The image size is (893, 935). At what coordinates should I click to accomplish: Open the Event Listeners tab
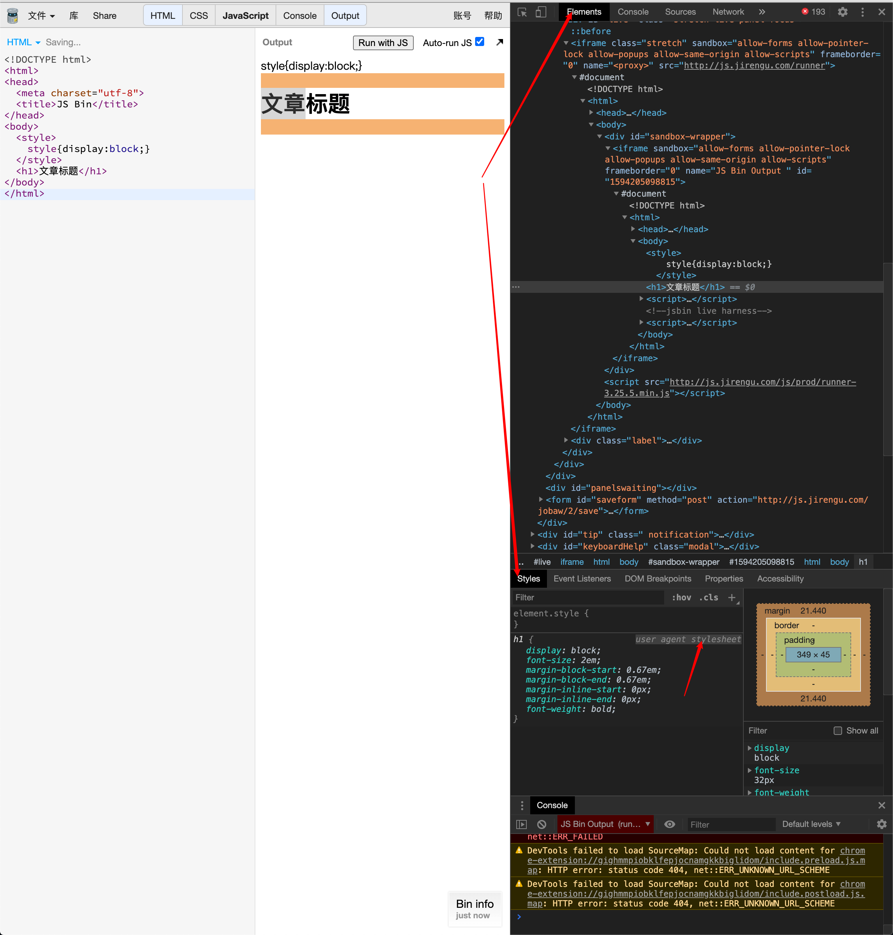582,579
